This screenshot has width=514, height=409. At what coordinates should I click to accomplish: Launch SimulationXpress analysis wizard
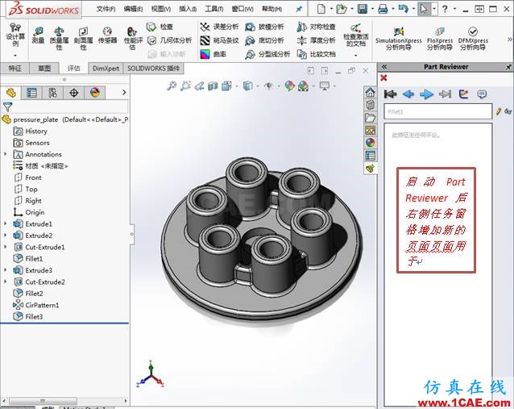point(398,39)
